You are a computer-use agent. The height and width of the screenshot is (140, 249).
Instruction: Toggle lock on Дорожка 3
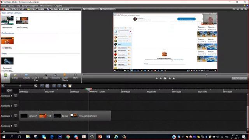[x=16, y=106]
